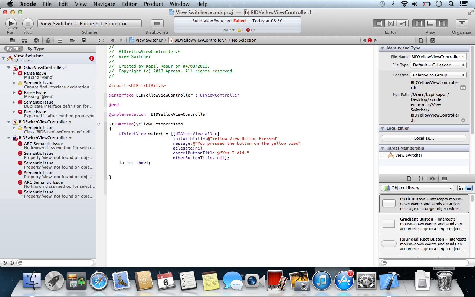Show the Issue navigator warning icon
This screenshot has width=475, height=297.
coord(48,40)
